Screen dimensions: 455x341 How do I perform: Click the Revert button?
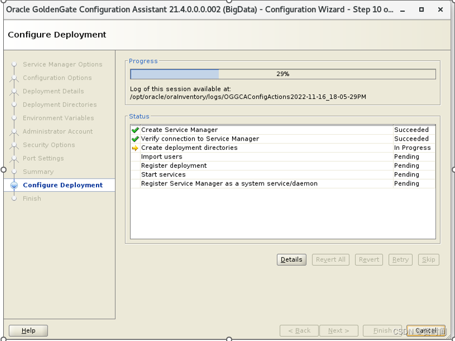tap(369, 260)
